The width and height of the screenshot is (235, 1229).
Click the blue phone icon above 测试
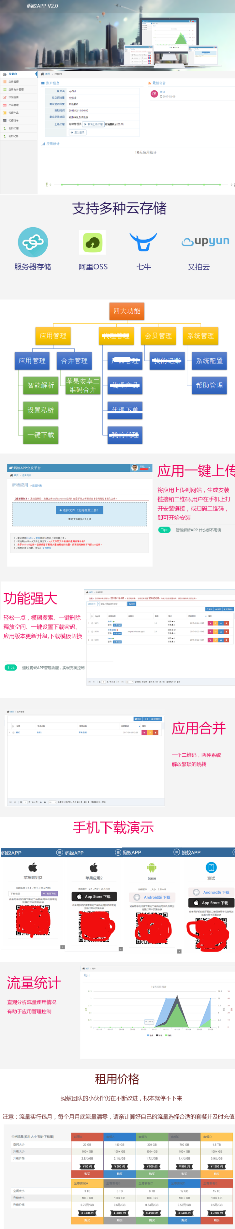[211, 867]
